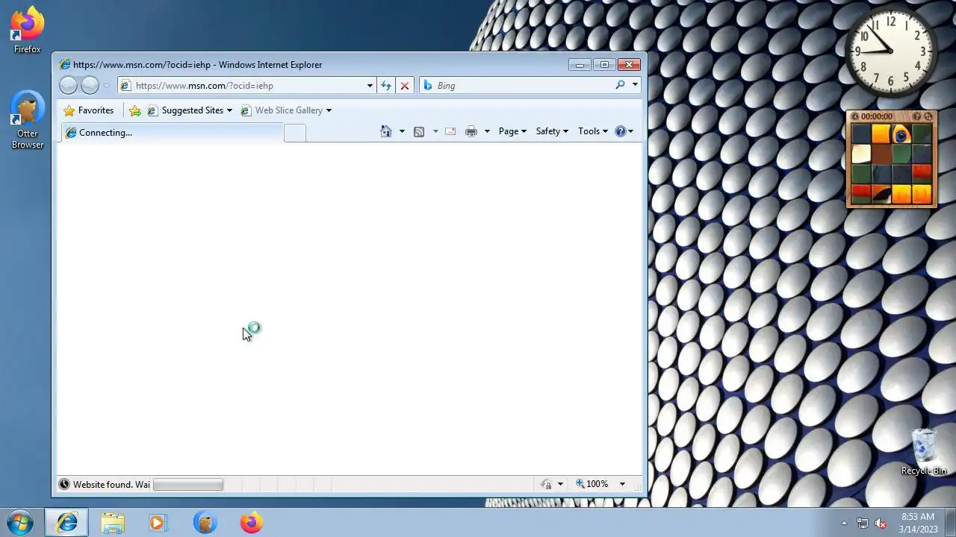Click the white puzzle tile
The image size is (956, 537).
tap(861, 154)
